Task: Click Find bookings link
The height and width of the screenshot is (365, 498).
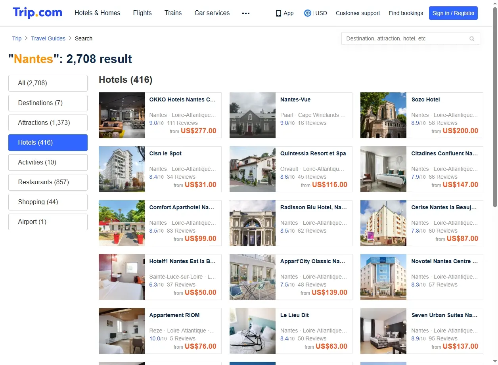Action: click(406, 13)
